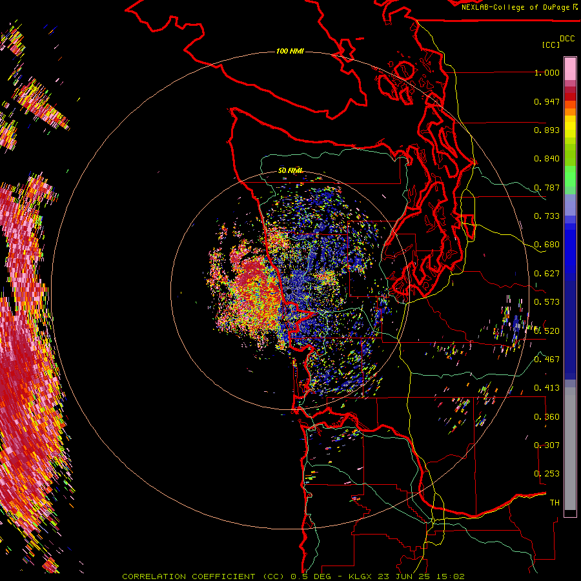Click the gray bottom section of color bar
The image size is (581, 581).
coord(570,449)
